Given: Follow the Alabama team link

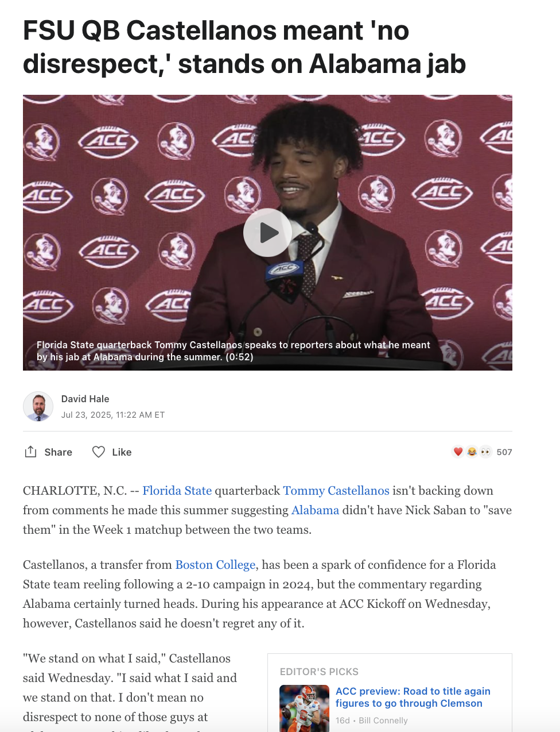Looking at the screenshot, I should pos(315,510).
